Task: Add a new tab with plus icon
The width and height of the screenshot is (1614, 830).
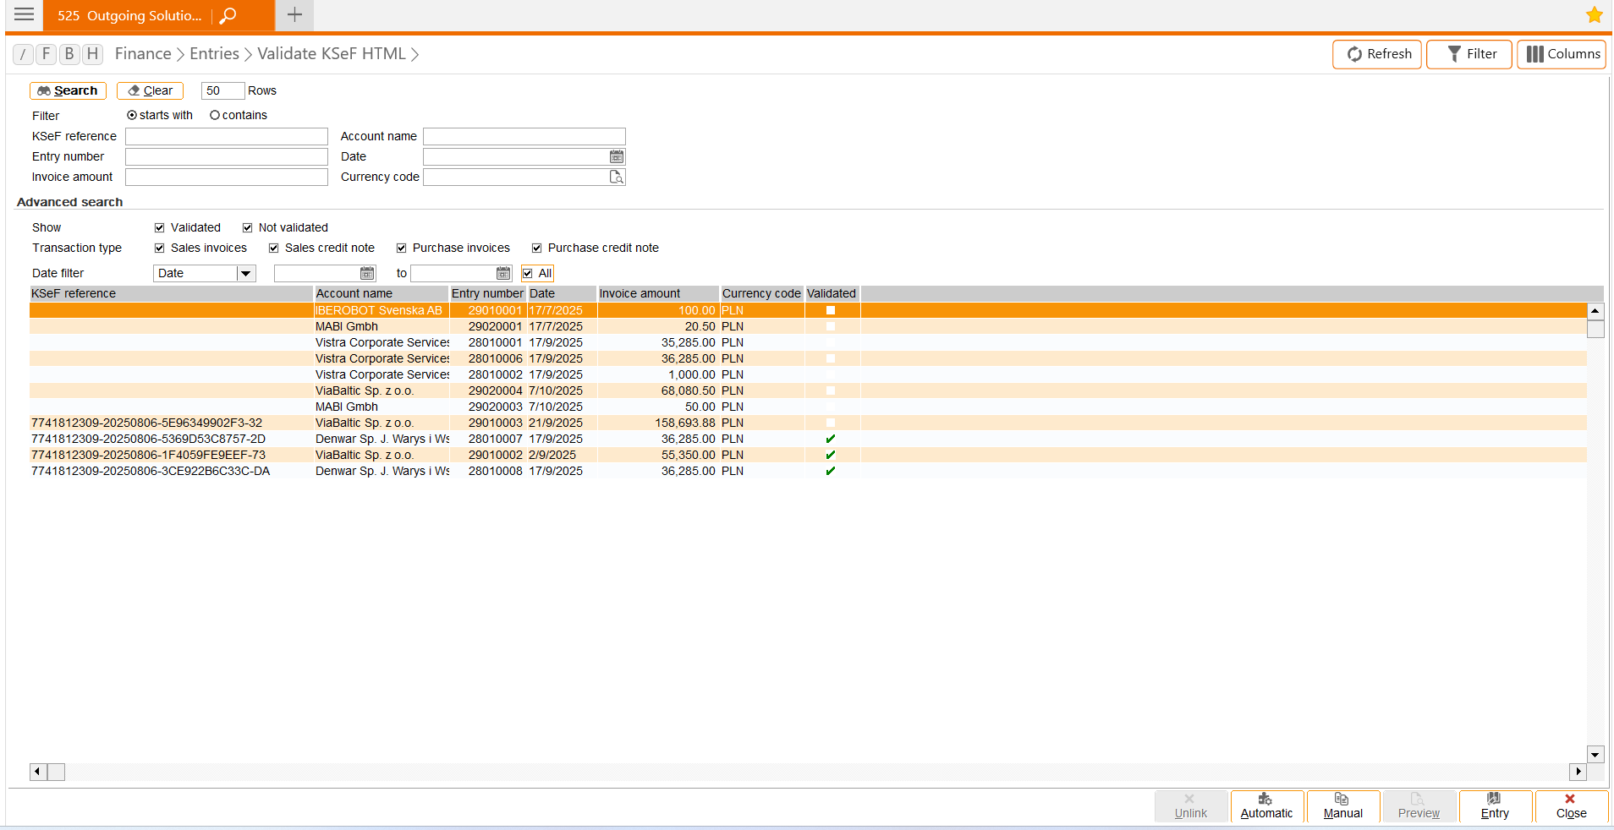Action: click(294, 15)
